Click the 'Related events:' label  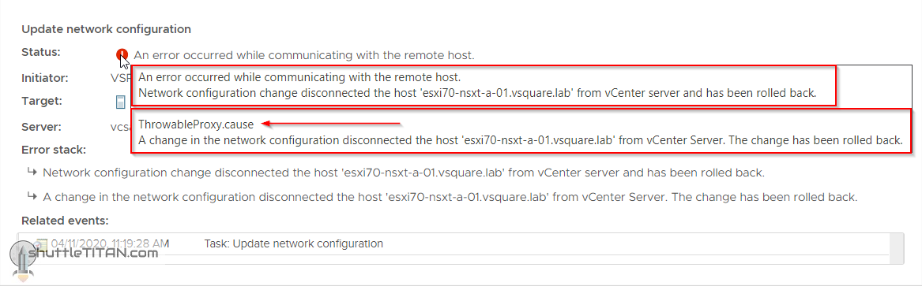[66, 221]
